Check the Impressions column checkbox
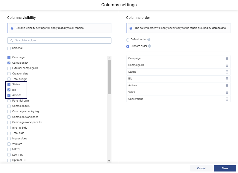 9,139
